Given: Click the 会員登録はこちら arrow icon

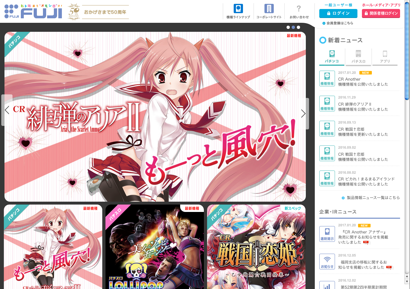Looking at the screenshot, I should pos(324,23).
